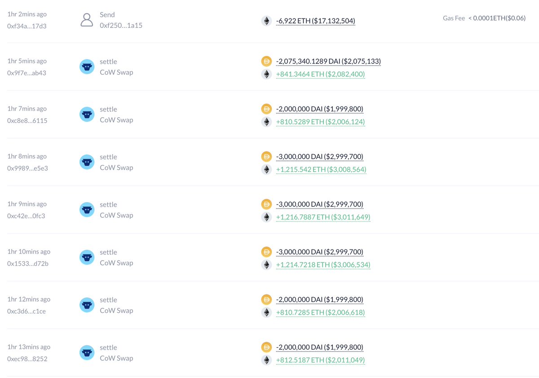539x378 pixels.
Task: Click the +841.3464 ETH ($2,082,400) amount
Action: (x=321, y=74)
